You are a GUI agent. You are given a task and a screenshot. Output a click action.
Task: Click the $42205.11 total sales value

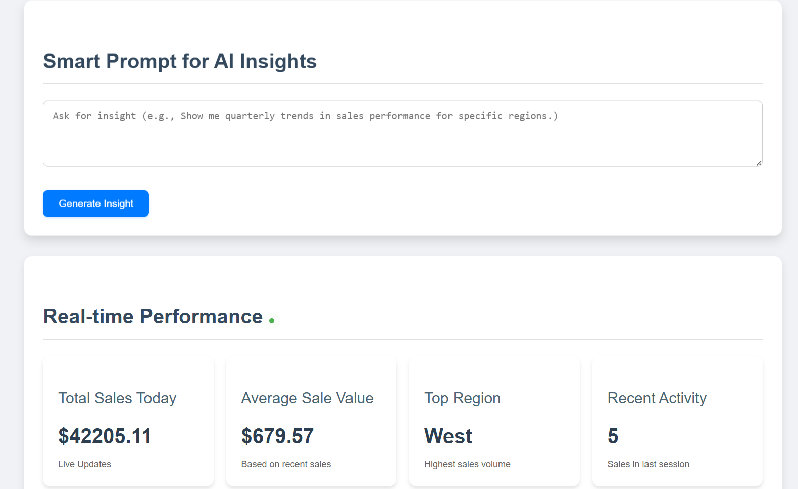coord(105,436)
